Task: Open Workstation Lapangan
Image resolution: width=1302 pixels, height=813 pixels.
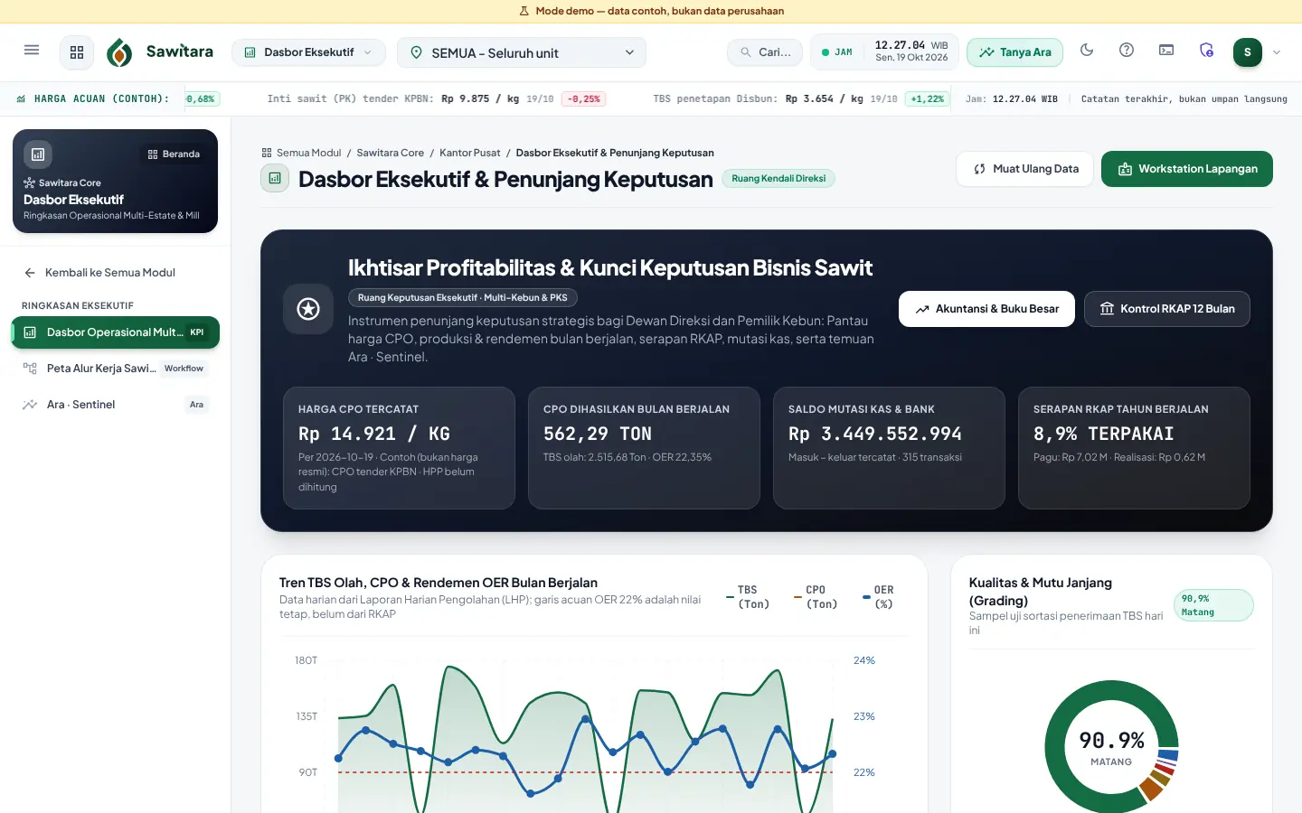Action: coord(1187,169)
